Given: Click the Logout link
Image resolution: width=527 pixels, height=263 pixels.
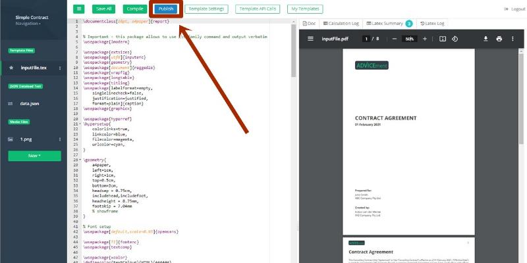Looking at the screenshot, I should [x=518, y=9].
